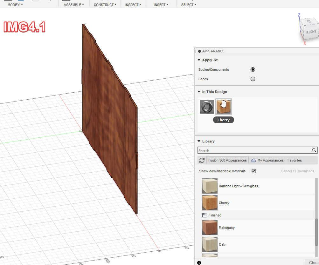This screenshot has width=319, height=265.
Task: Select the Cherry swatch in This Design
Action: tap(223, 107)
